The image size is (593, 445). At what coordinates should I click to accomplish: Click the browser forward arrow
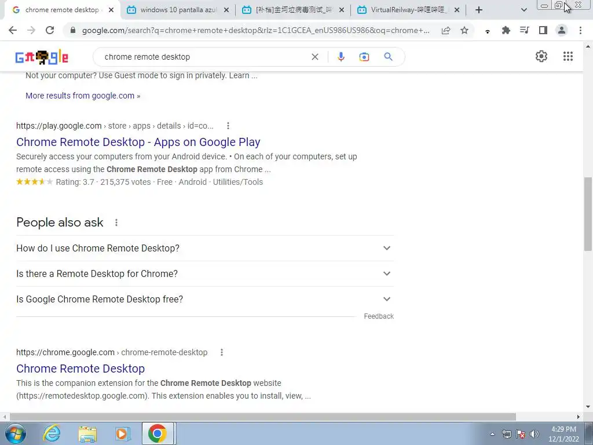(x=31, y=30)
